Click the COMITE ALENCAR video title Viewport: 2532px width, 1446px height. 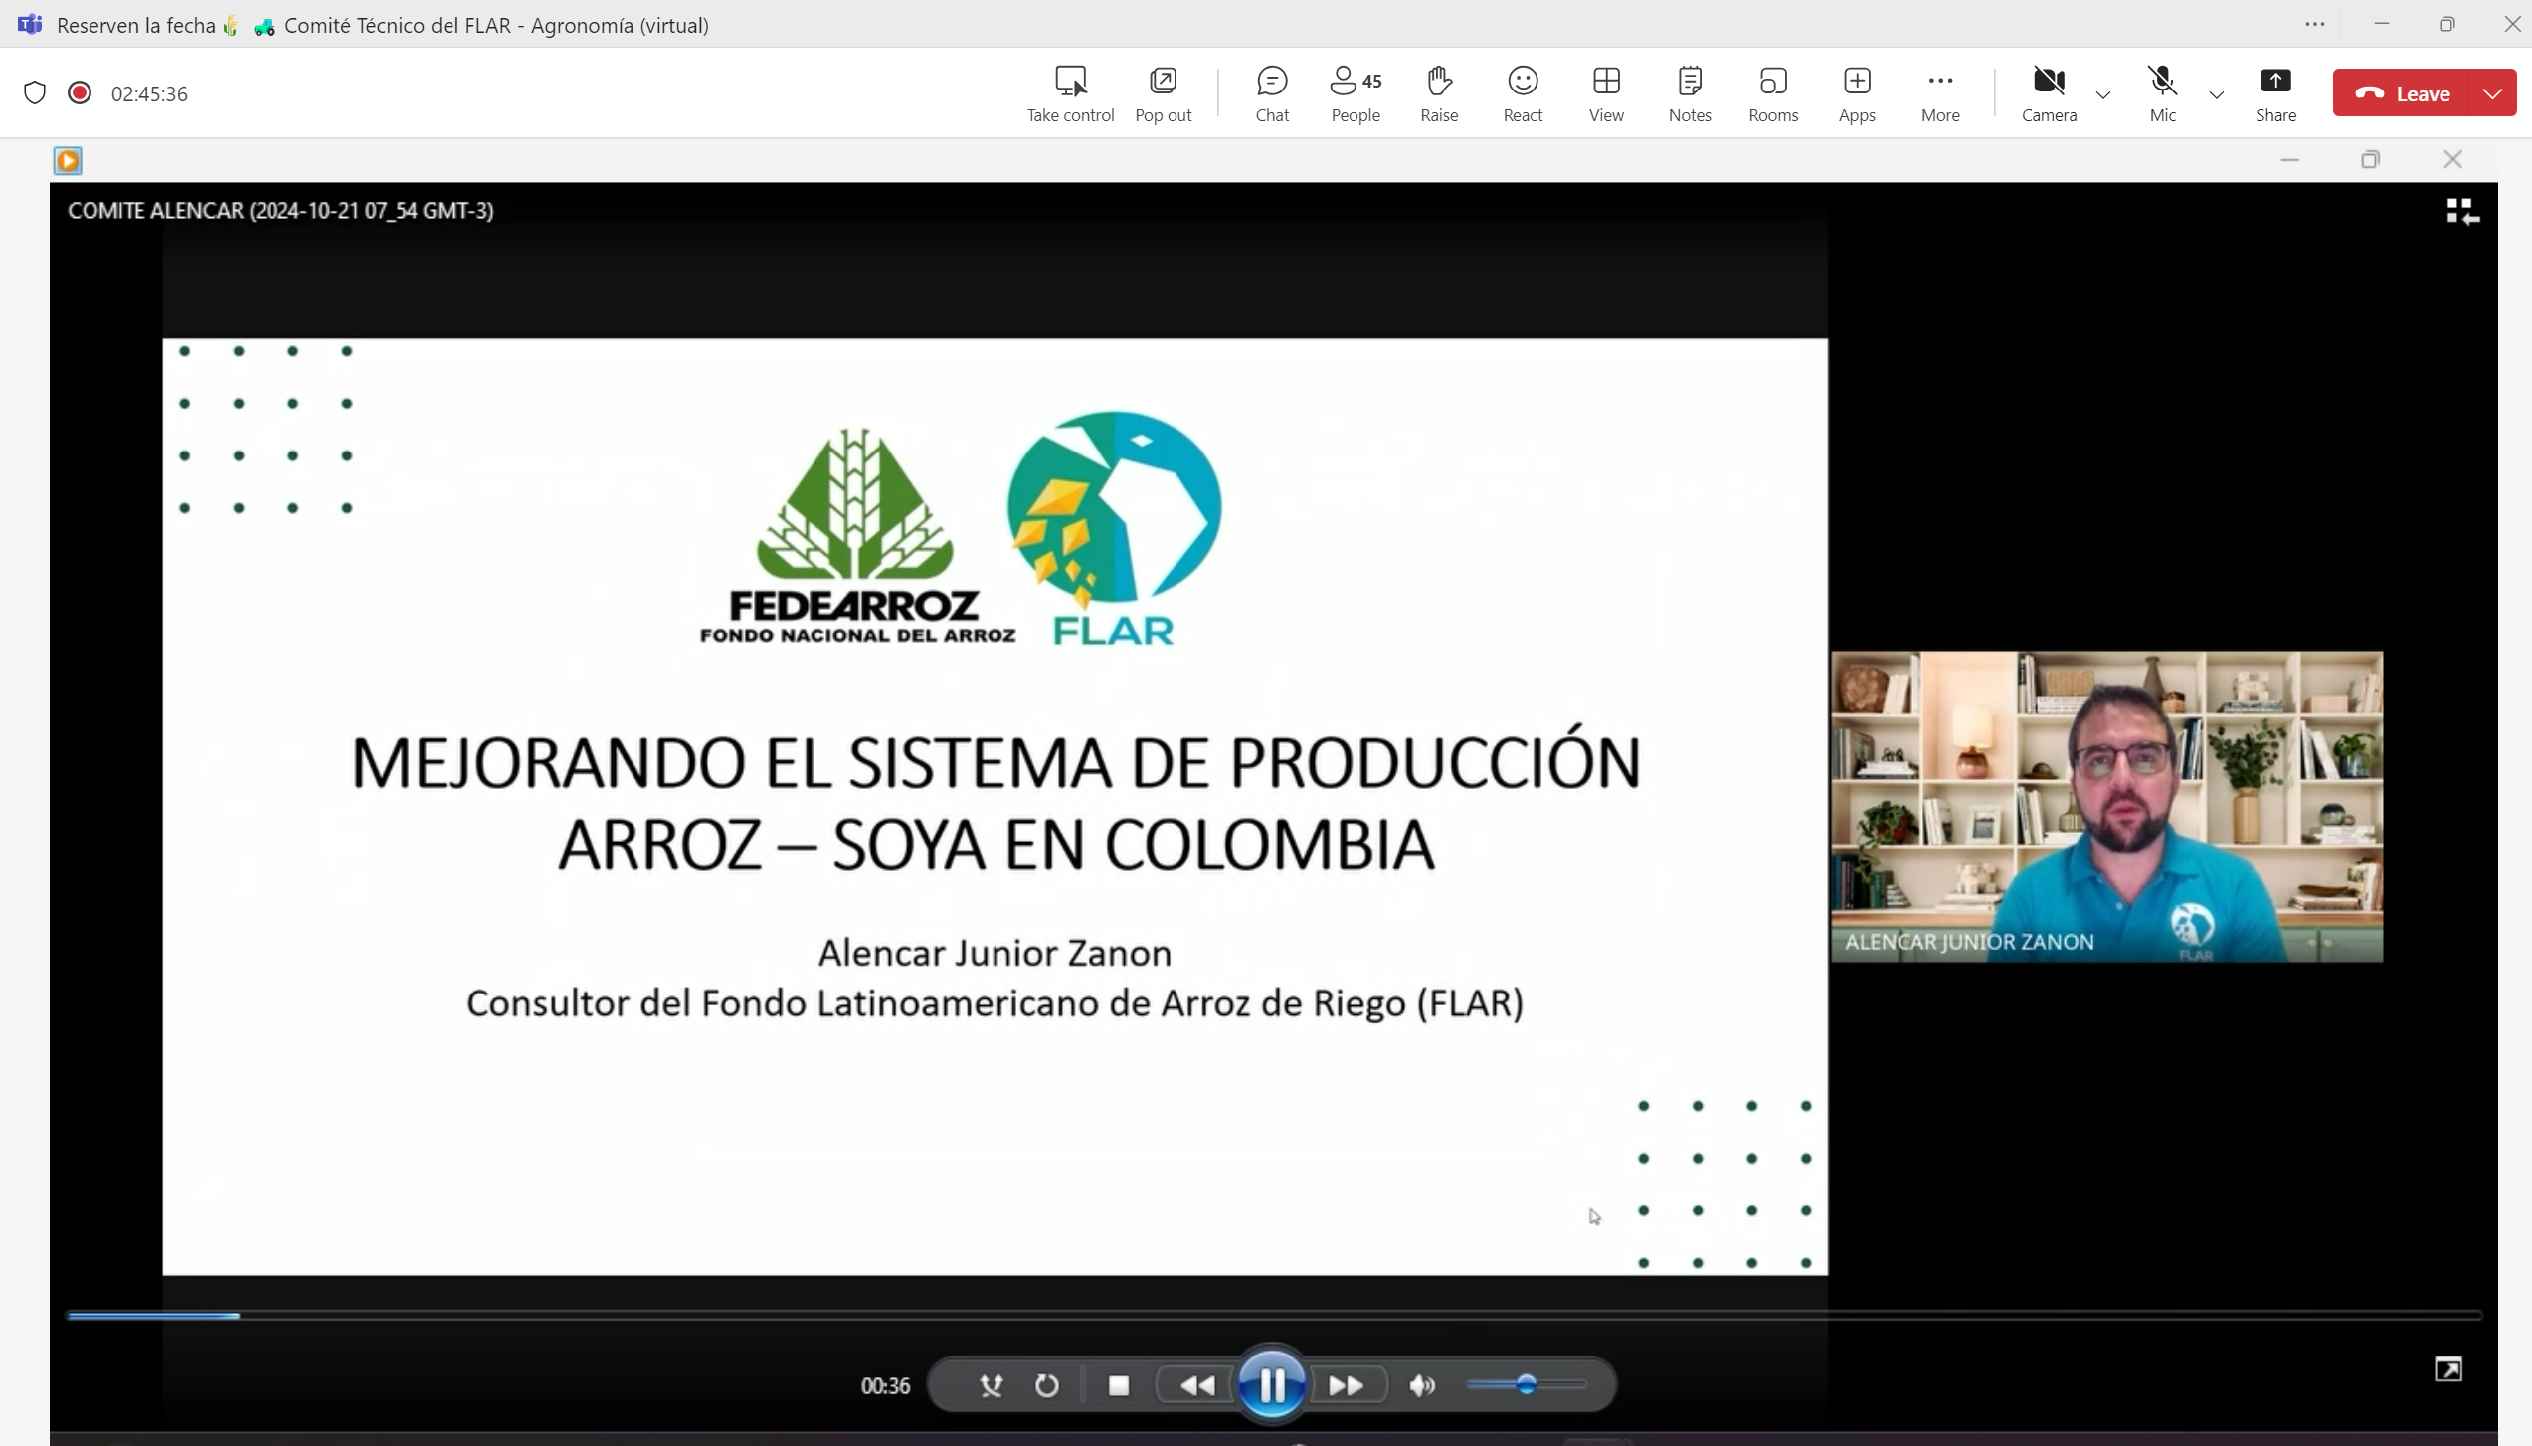pos(280,211)
